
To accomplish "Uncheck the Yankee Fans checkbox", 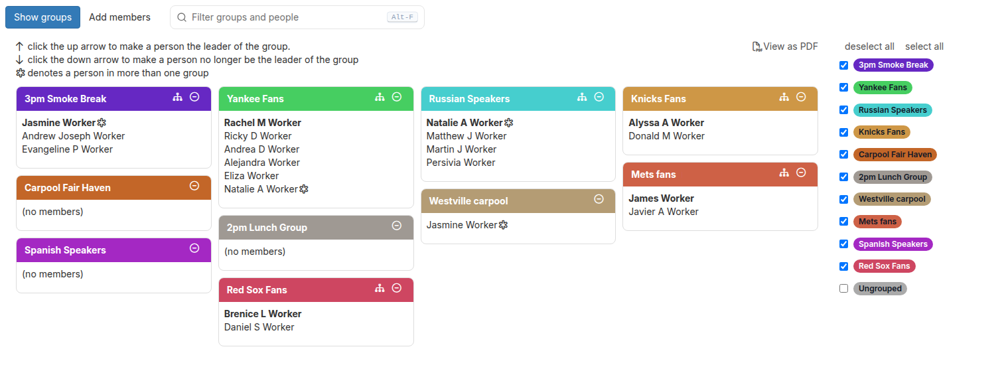I will [x=843, y=88].
